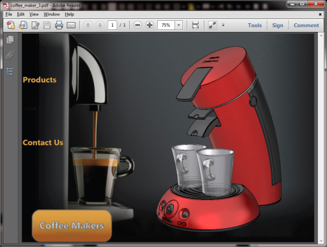Open the View menu
The height and width of the screenshot is (247, 327).
[34, 14]
